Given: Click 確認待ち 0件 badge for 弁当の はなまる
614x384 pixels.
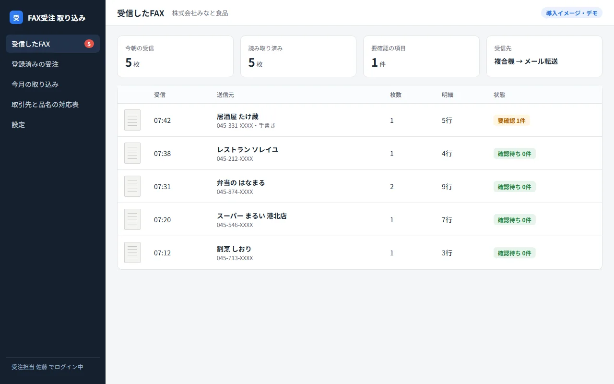Looking at the screenshot, I should pyautogui.click(x=515, y=187).
